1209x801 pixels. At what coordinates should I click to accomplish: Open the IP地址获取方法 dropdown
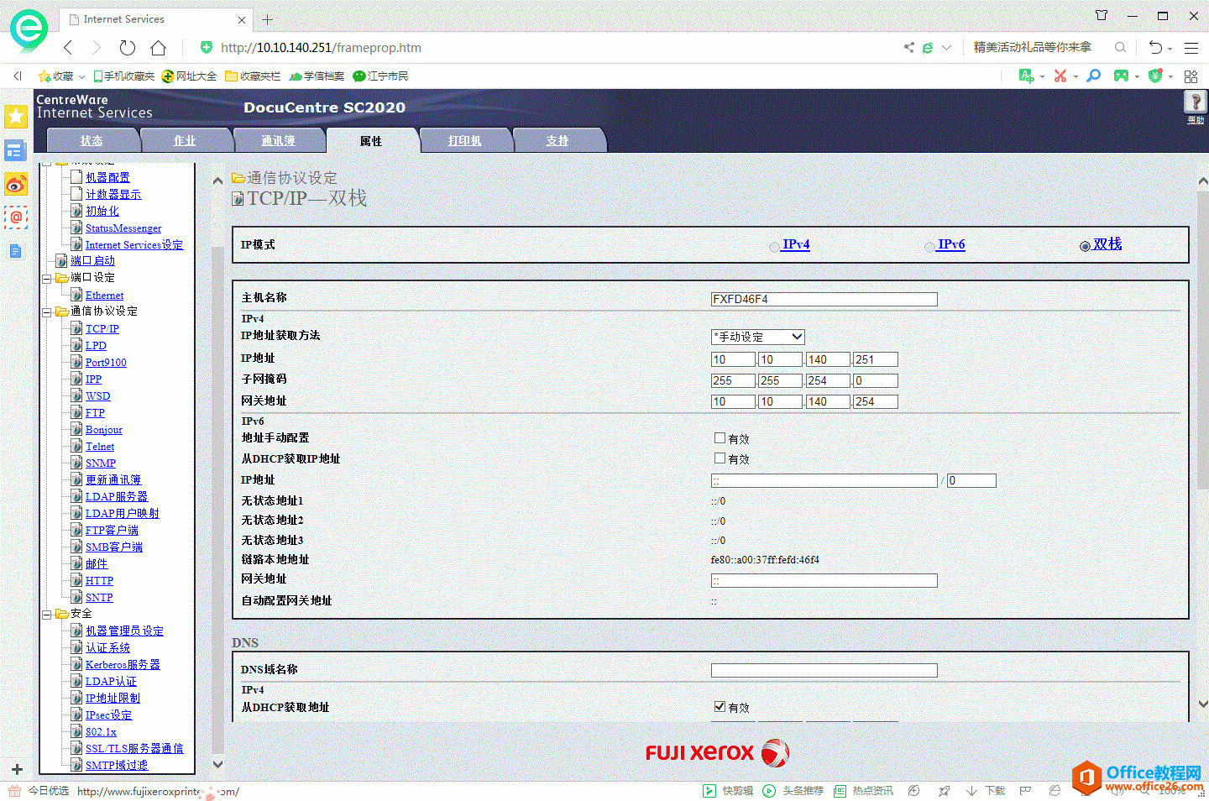click(x=758, y=337)
